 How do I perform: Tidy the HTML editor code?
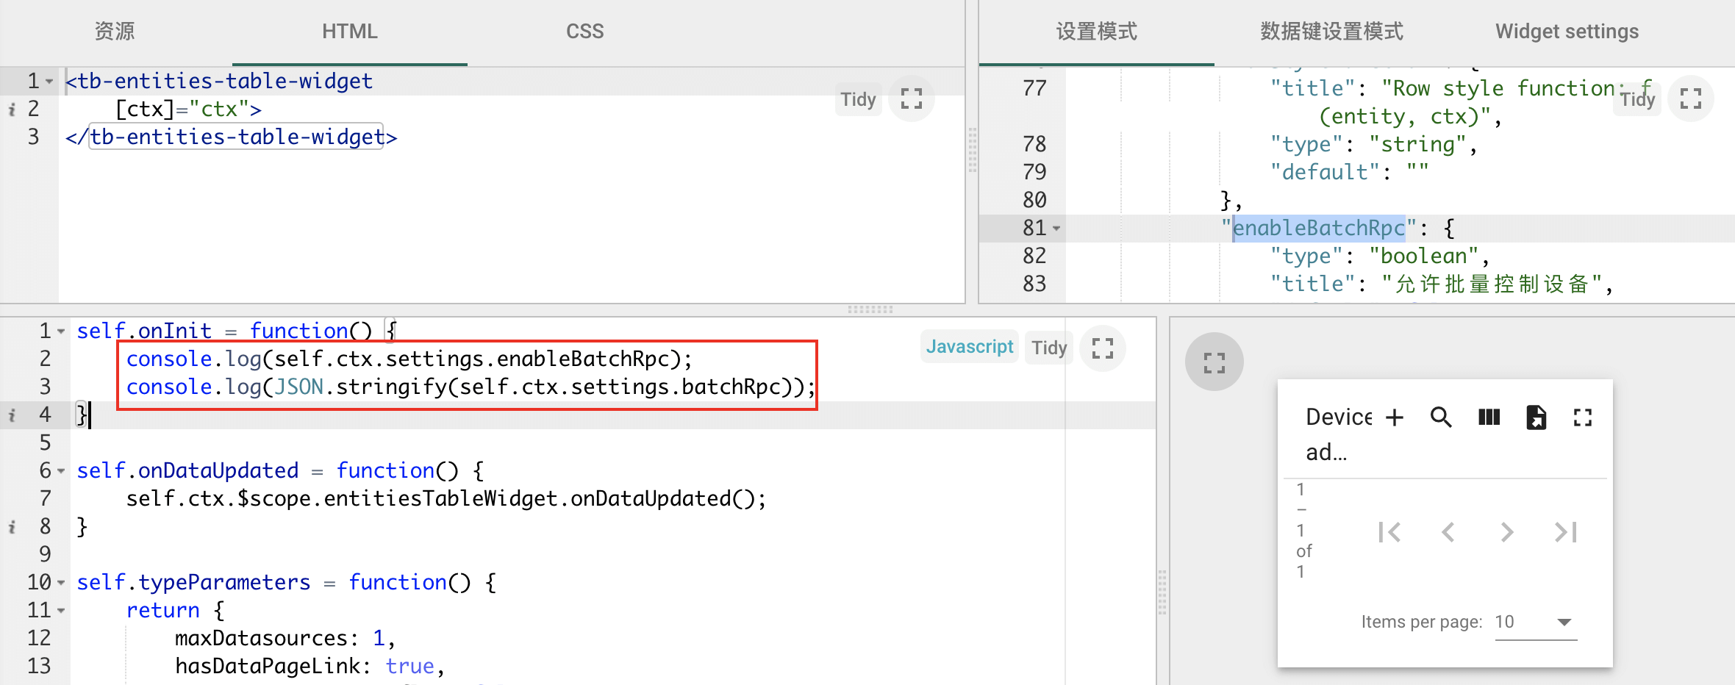[858, 99]
